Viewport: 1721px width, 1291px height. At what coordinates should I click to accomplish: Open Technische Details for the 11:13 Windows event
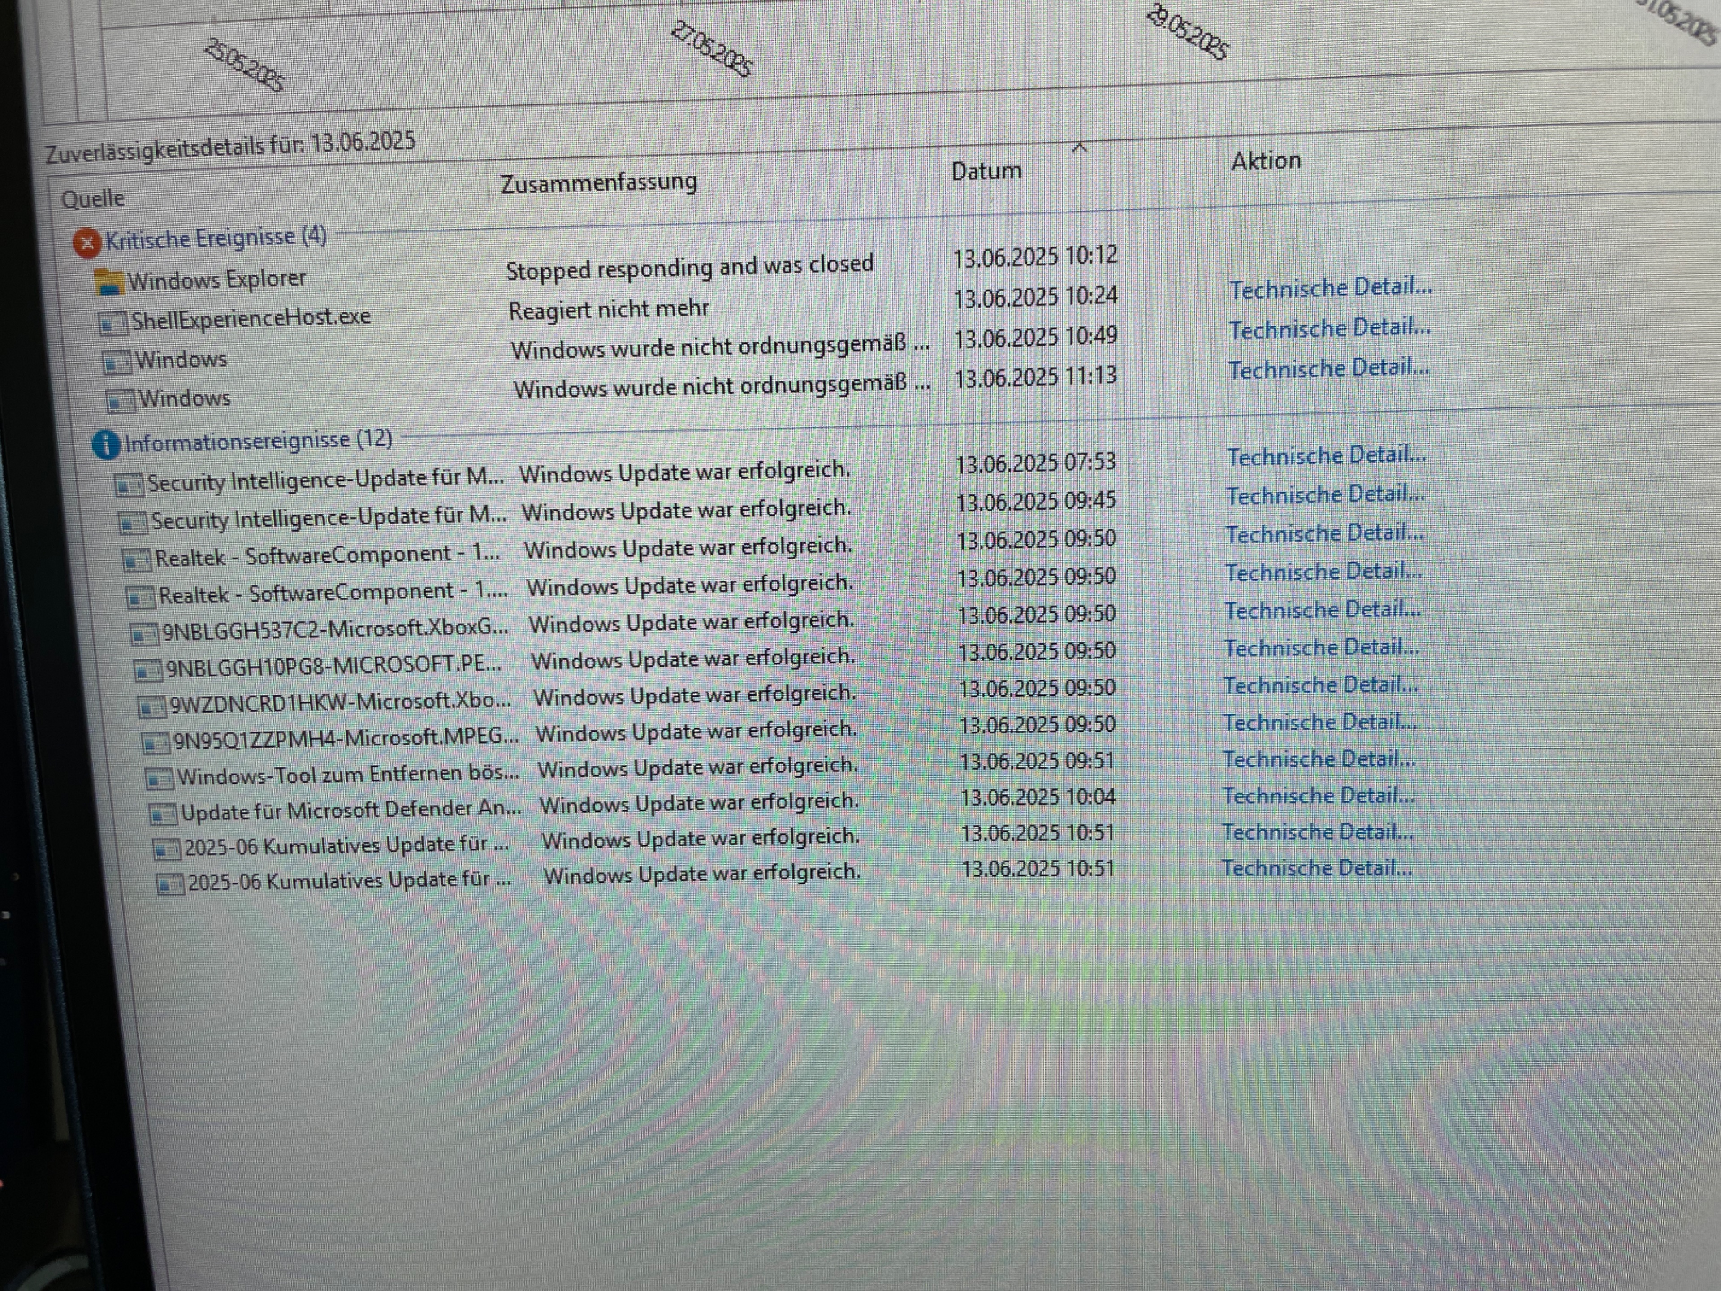tap(1328, 369)
